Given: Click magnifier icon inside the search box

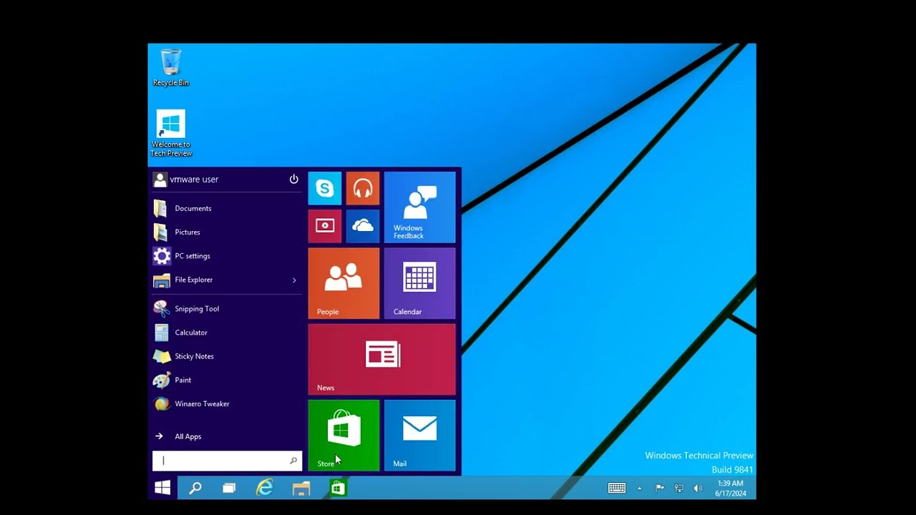Looking at the screenshot, I should coord(293,461).
